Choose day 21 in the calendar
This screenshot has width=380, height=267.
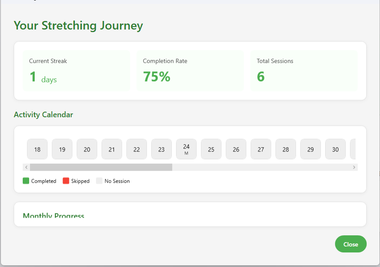112,149
